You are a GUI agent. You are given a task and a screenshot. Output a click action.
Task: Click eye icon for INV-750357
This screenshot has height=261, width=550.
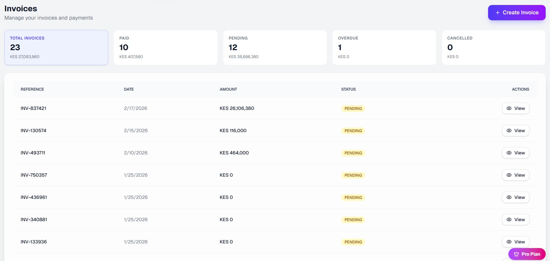[x=509, y=175]
